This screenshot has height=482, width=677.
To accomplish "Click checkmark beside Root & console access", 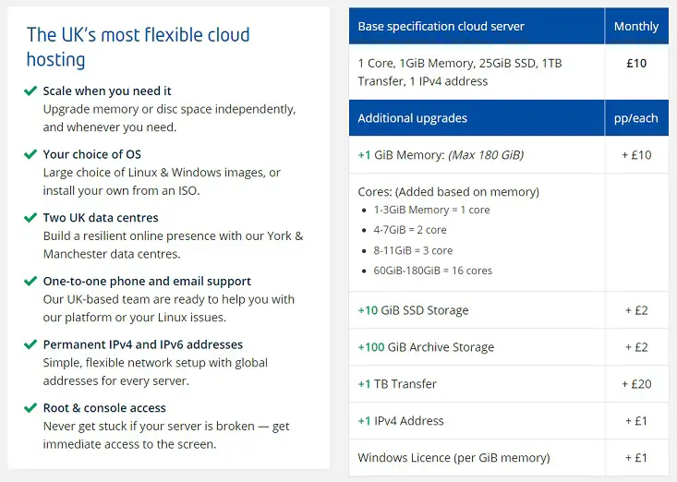I will coord(30,408).
